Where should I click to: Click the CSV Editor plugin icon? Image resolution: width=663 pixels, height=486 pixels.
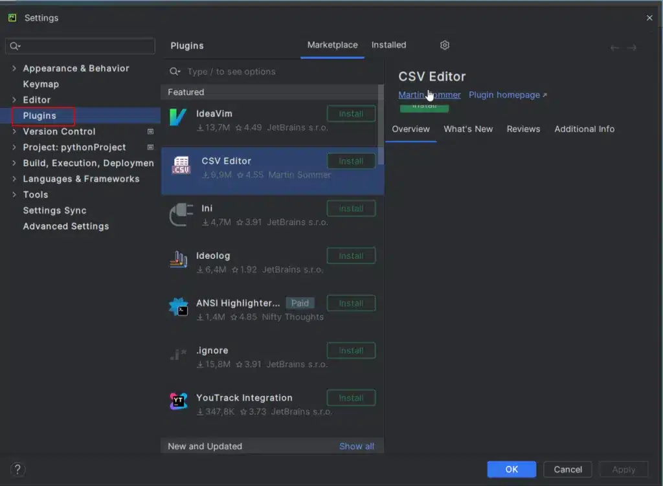[x=181, y=165]
